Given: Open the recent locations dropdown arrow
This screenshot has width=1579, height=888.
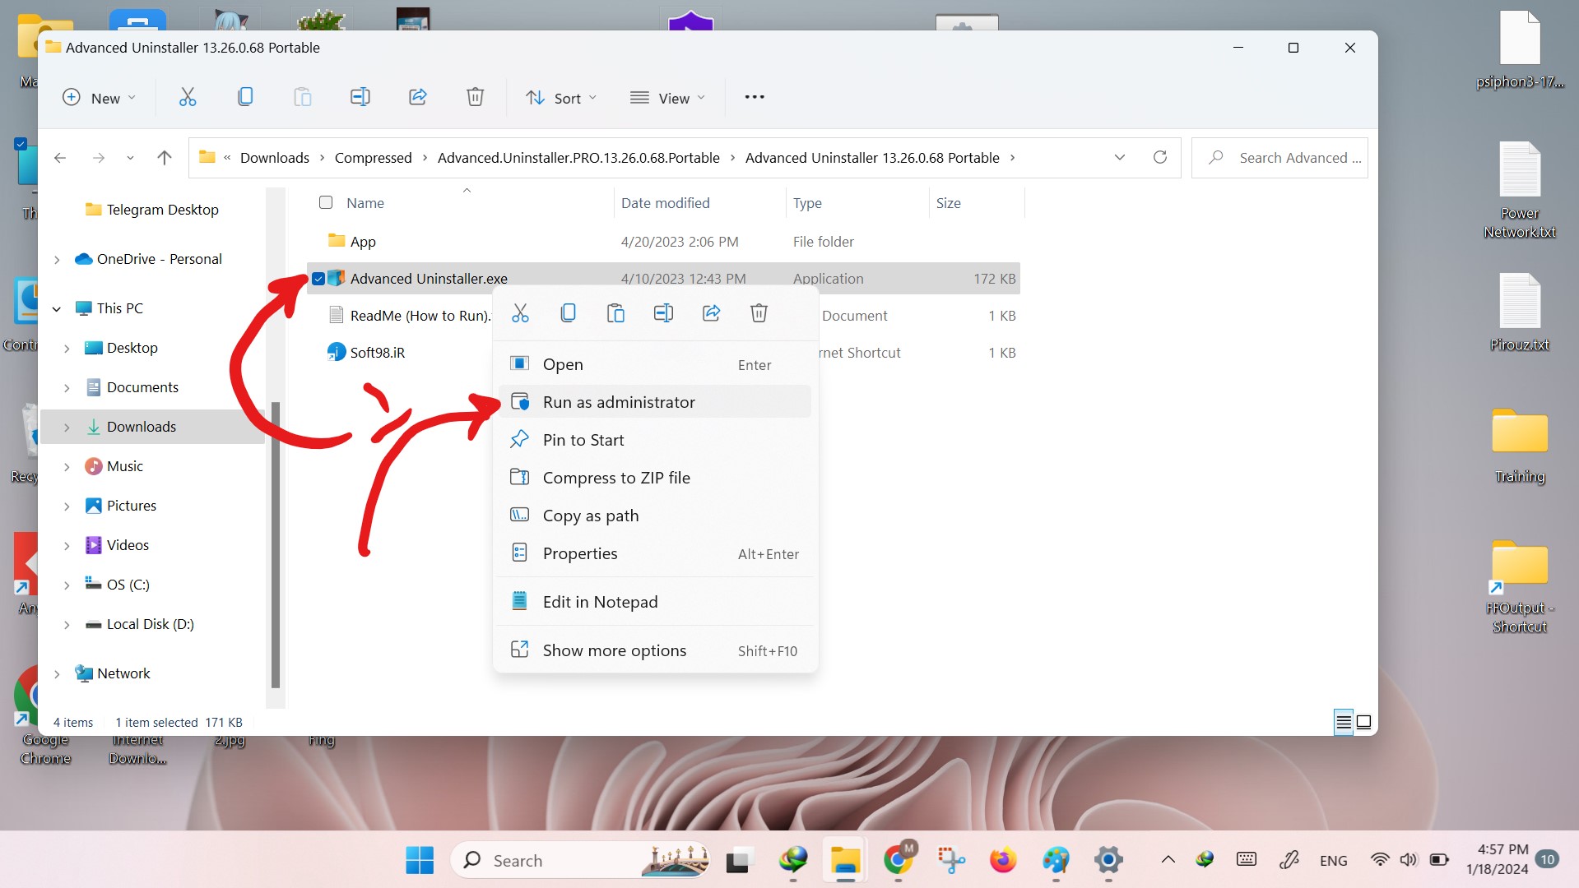Looking at the screenshot, I should tap(130, 158).
